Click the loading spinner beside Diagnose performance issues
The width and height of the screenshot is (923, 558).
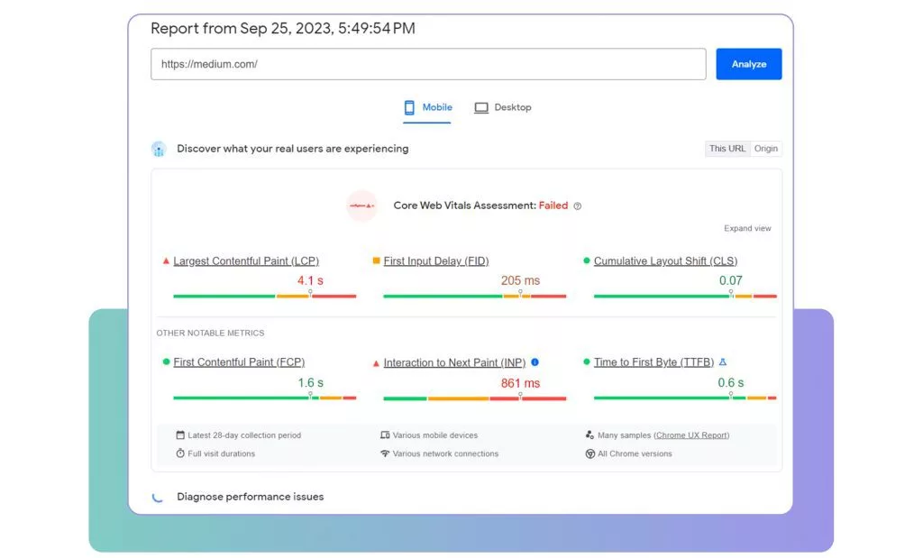(x=157, y=497)
